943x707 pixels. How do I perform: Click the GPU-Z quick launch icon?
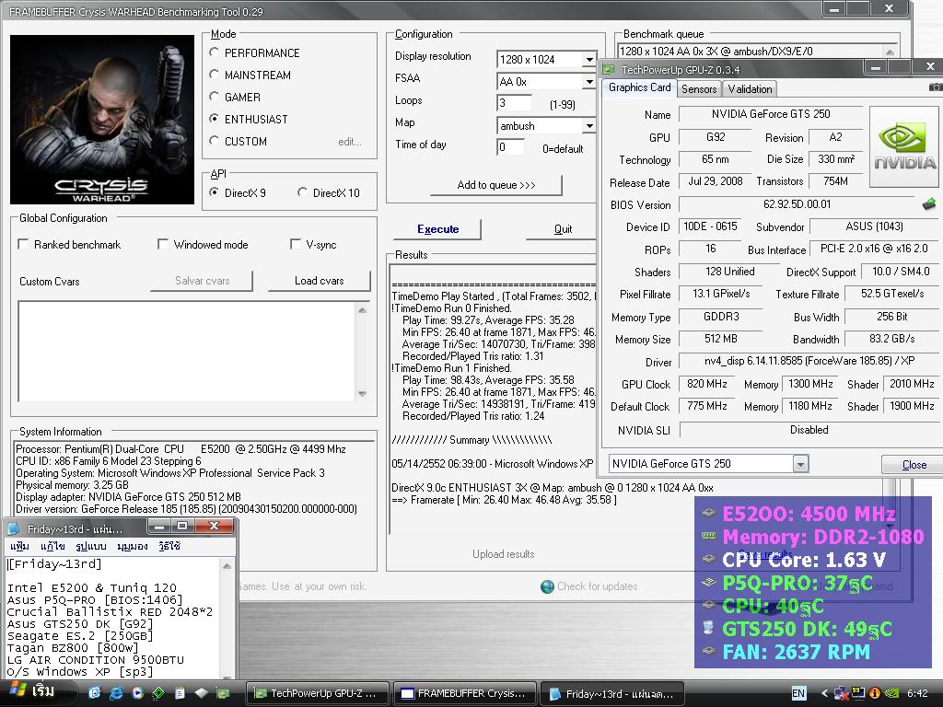click(x=223, y=693)
